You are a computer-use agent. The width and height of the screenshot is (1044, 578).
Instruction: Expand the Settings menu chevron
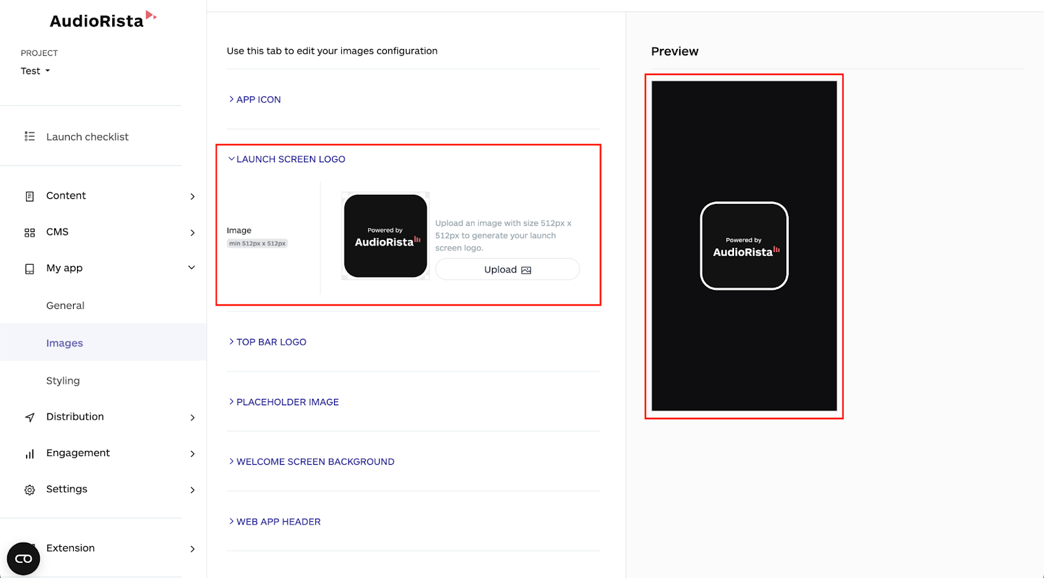click(192, 489)
